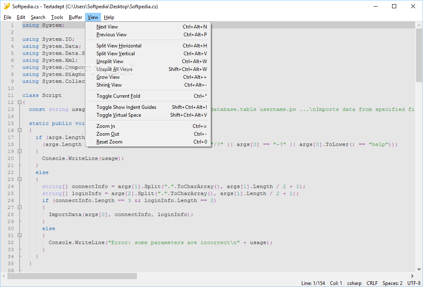Choose Zoom In from View menu
Viewport: 423px width, 287px height.
[148, 126]
